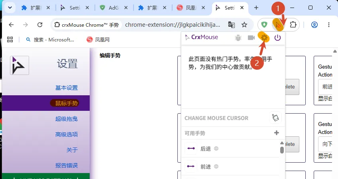Switch to the AdGuard tab
Screen dimensions: 338x179
click(x=114, y=8)
